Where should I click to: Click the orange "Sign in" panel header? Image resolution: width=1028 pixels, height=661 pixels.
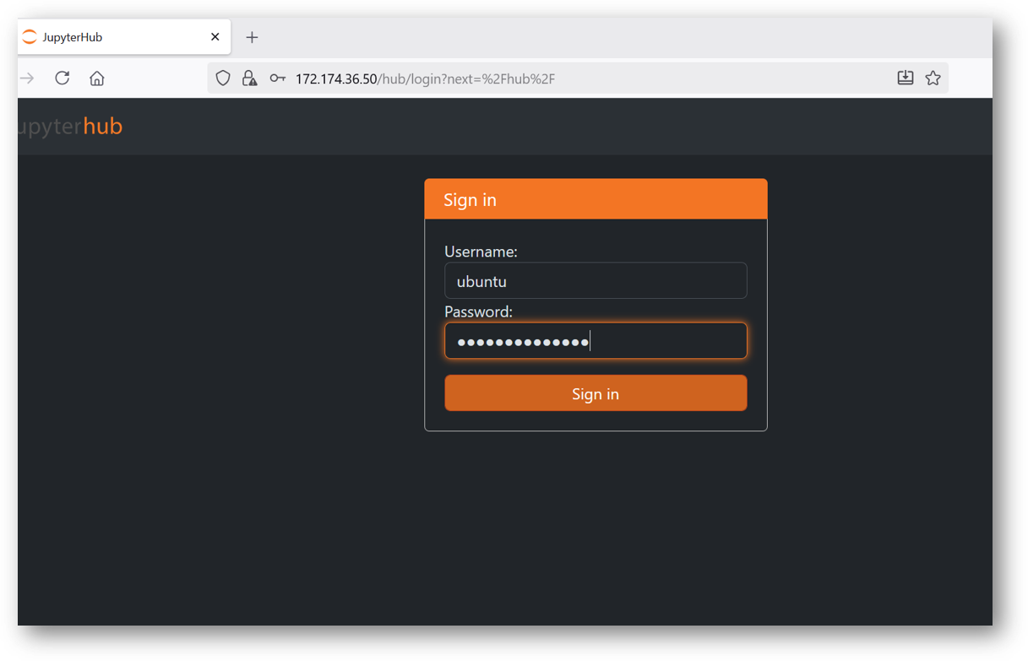596,199
